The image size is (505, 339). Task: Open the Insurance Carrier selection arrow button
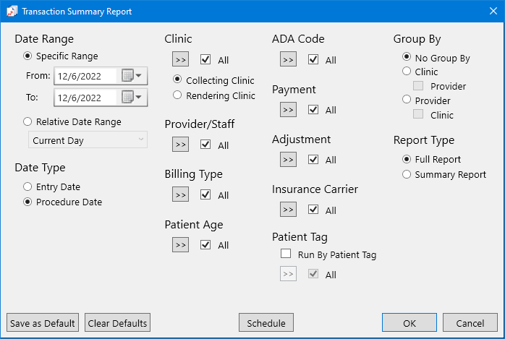coord(288,210)
